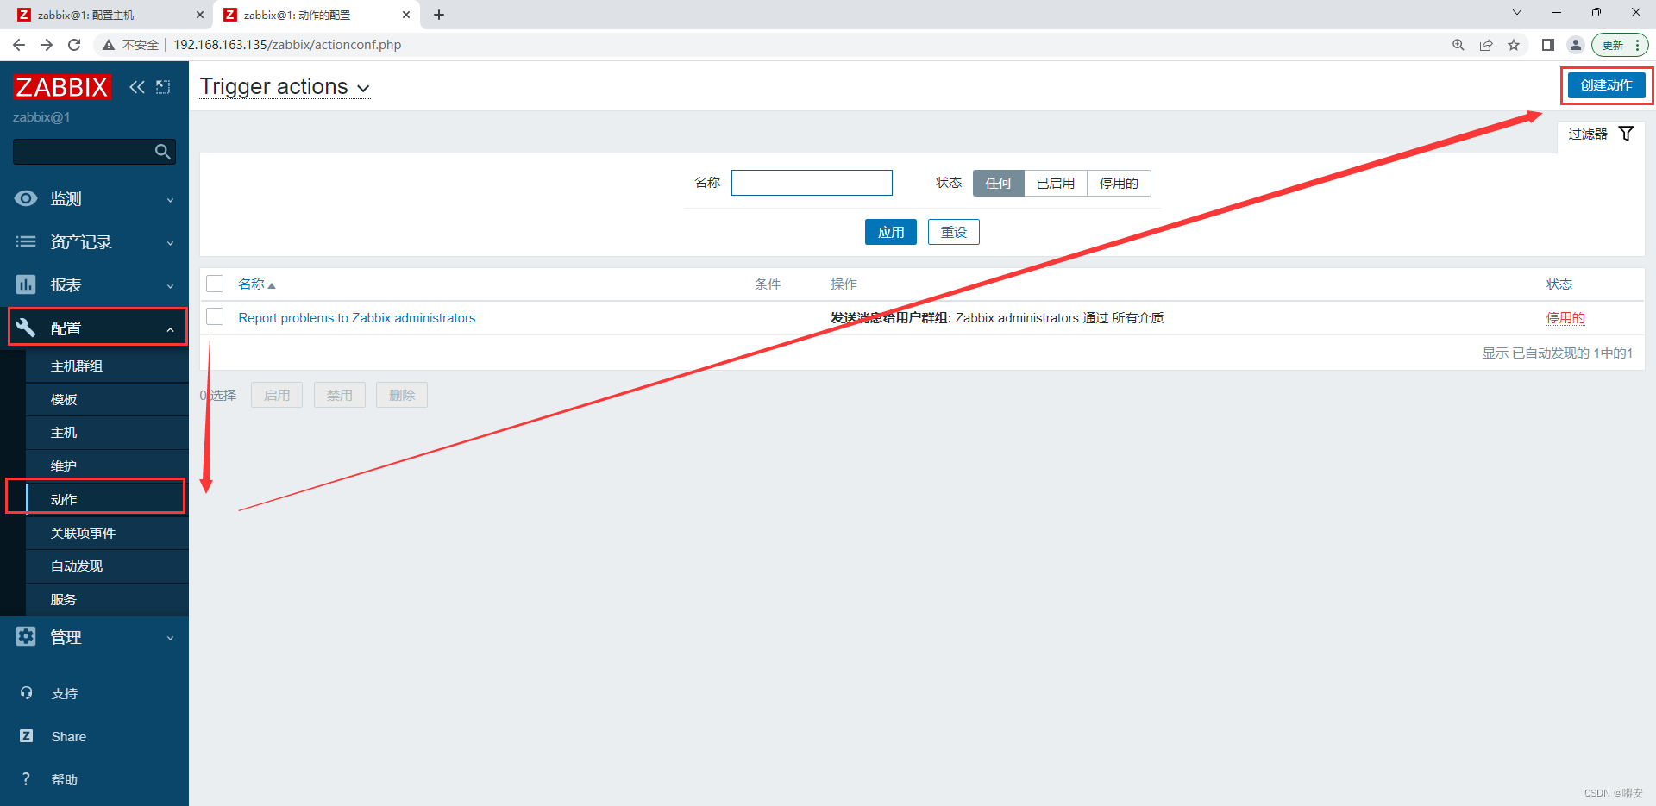Open a new browser tab

(x=439, y=15)
